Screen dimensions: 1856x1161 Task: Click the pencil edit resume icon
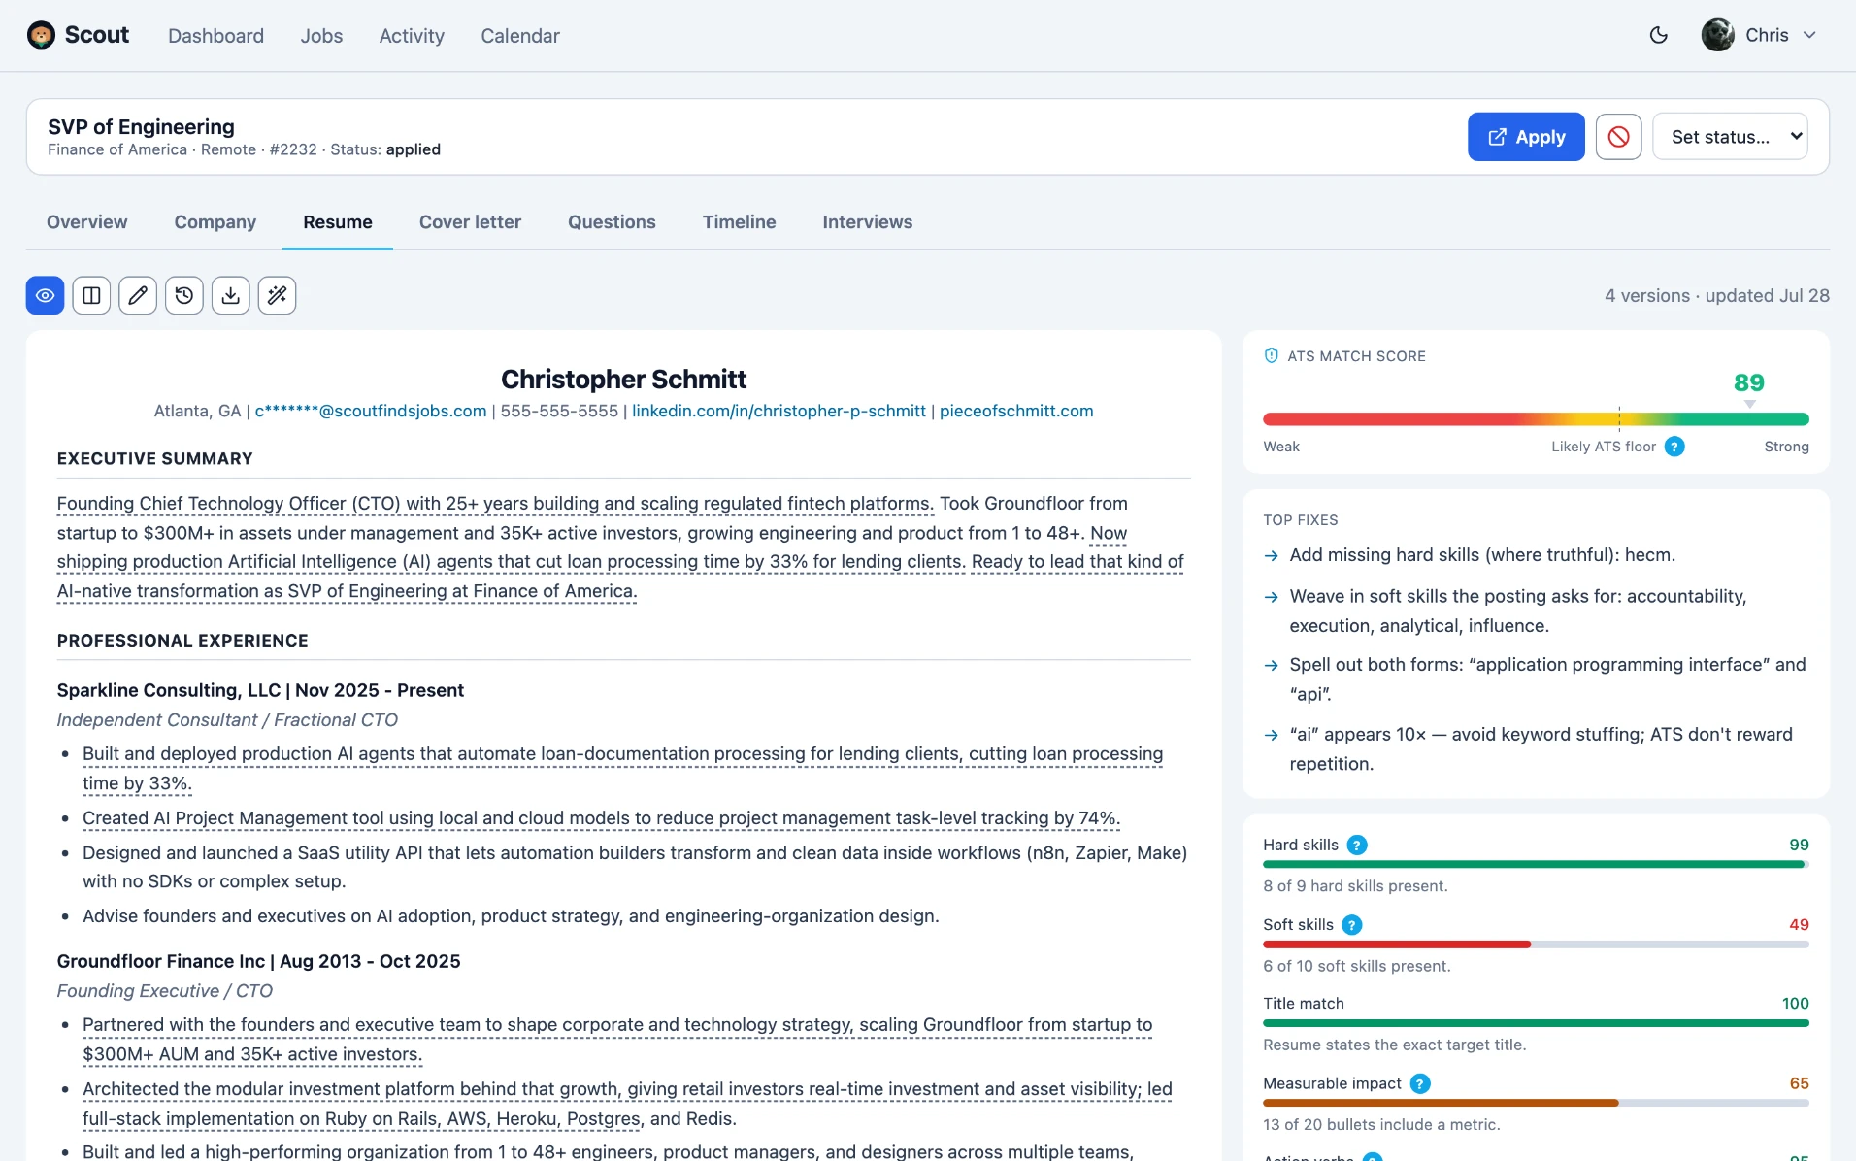click(x=138, y=295)
